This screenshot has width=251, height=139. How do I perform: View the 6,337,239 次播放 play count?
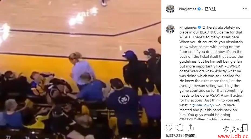[180, 135]
